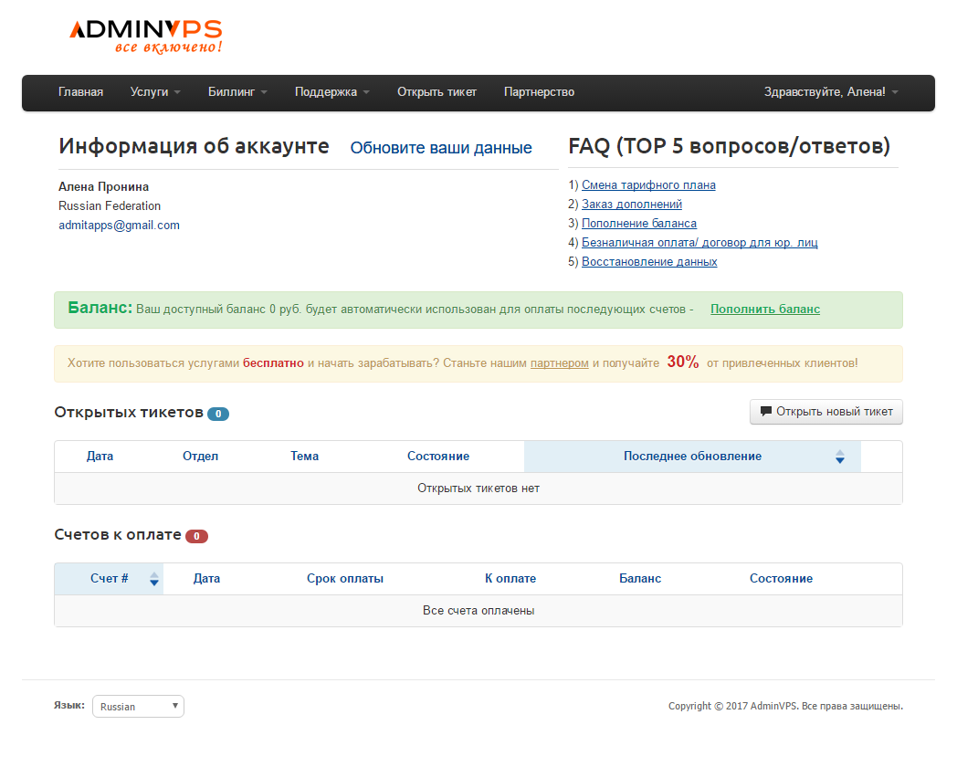The image size is (957, 767).
Task: Click the "Пополнить баланс" link
Action: [764, 309]
